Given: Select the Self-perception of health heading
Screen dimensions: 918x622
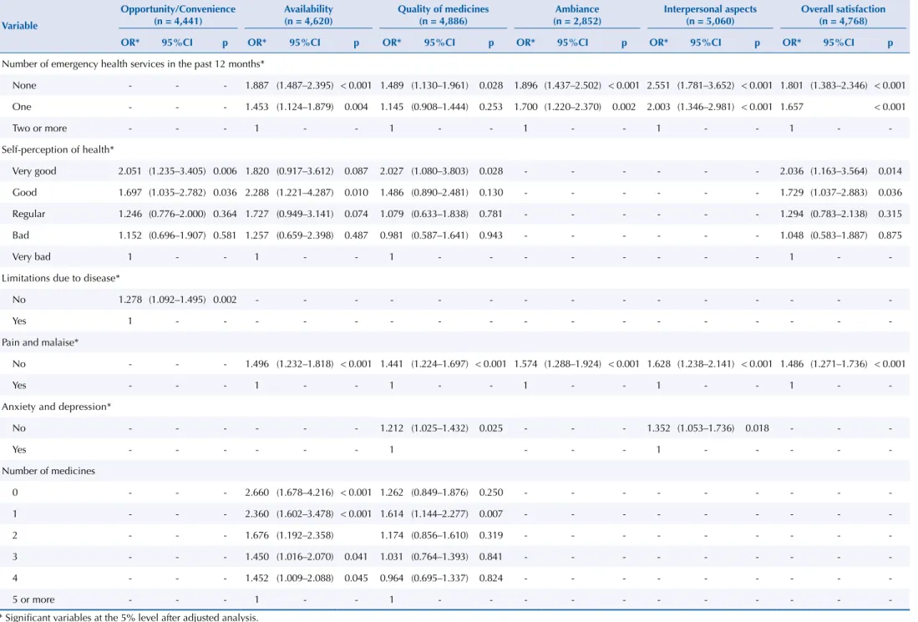Looking at the screenshot, I should point(58,149).
